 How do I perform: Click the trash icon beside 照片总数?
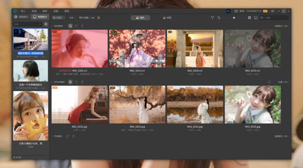click(99, 18)
